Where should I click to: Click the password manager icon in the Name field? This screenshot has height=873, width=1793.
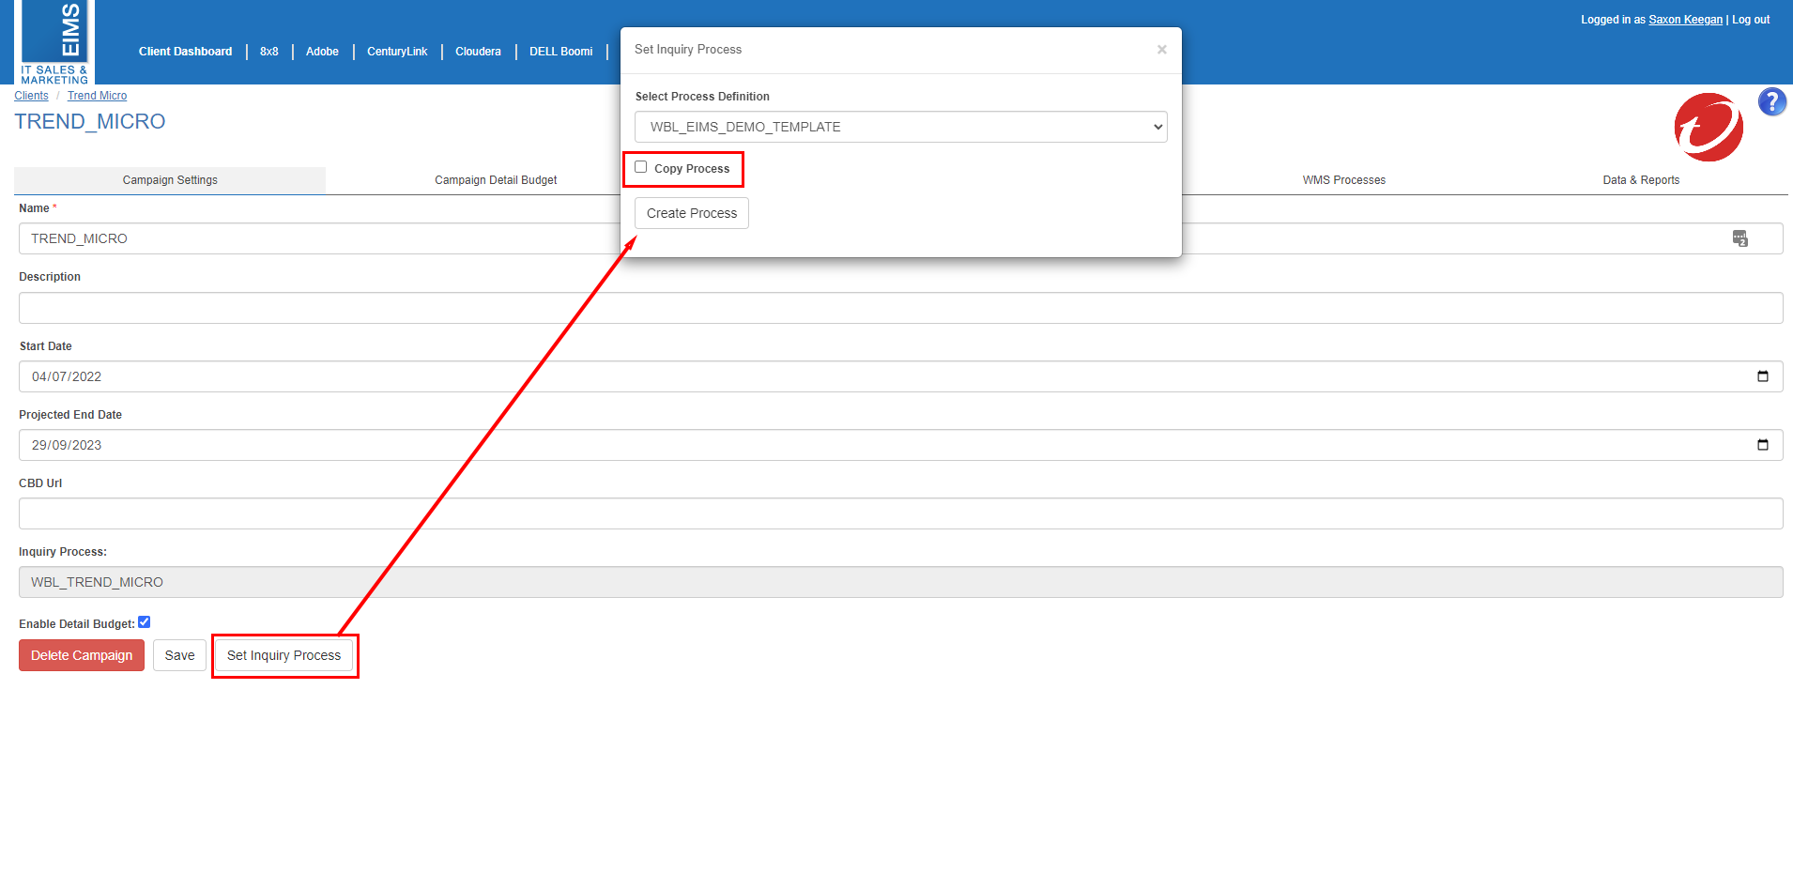tap(1739, 238)
